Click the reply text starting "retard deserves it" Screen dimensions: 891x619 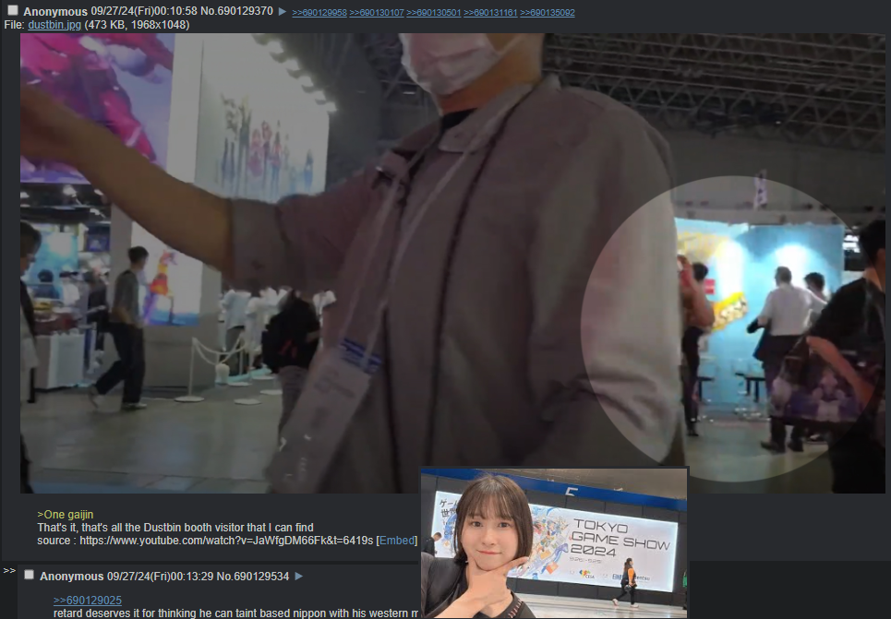pos(235,613)
